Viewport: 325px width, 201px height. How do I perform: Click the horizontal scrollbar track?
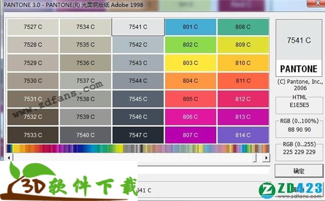click(x=137, y=158)
